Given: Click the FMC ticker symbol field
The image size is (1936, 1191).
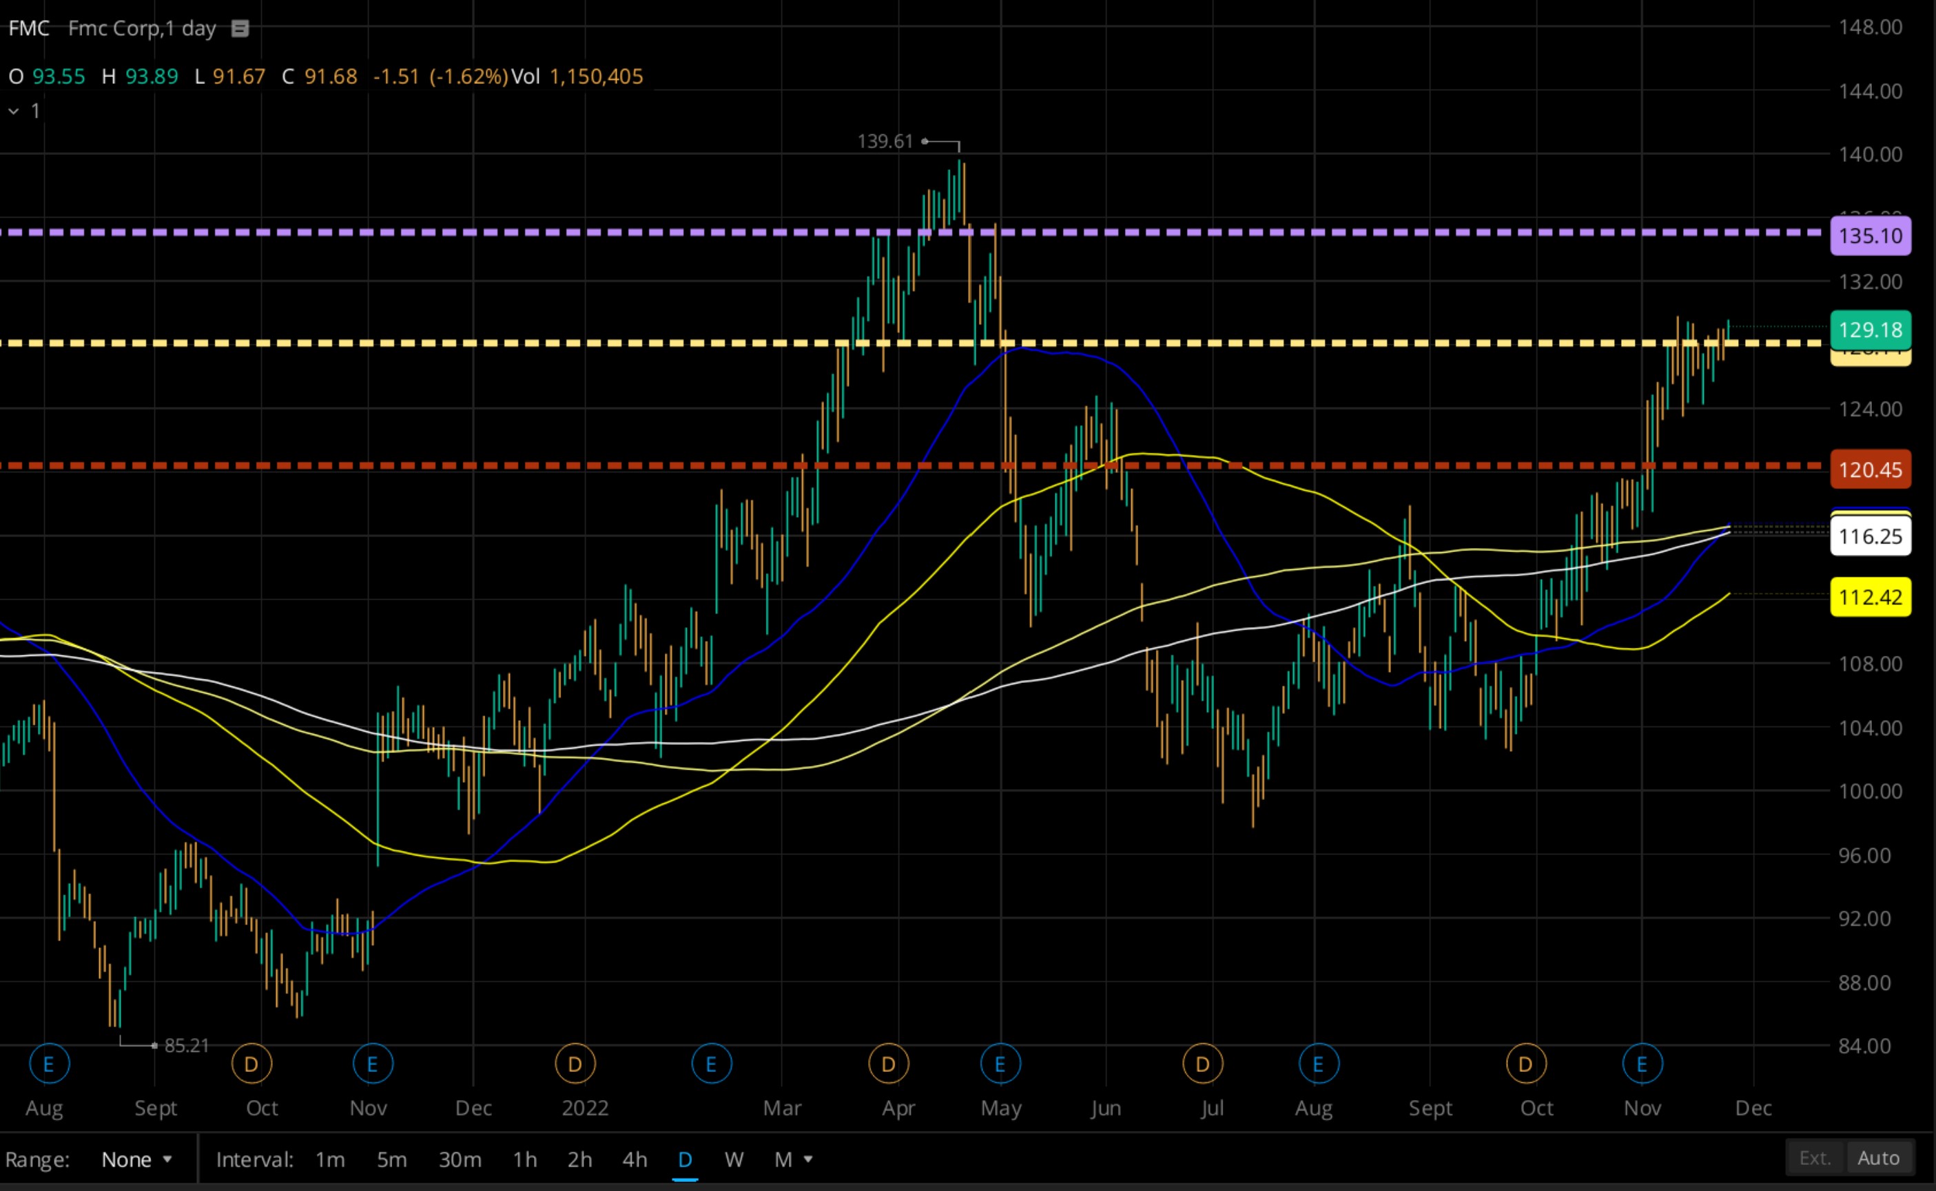Looking at the screenshot, I should pyautogui.click(x=29, y=28).
